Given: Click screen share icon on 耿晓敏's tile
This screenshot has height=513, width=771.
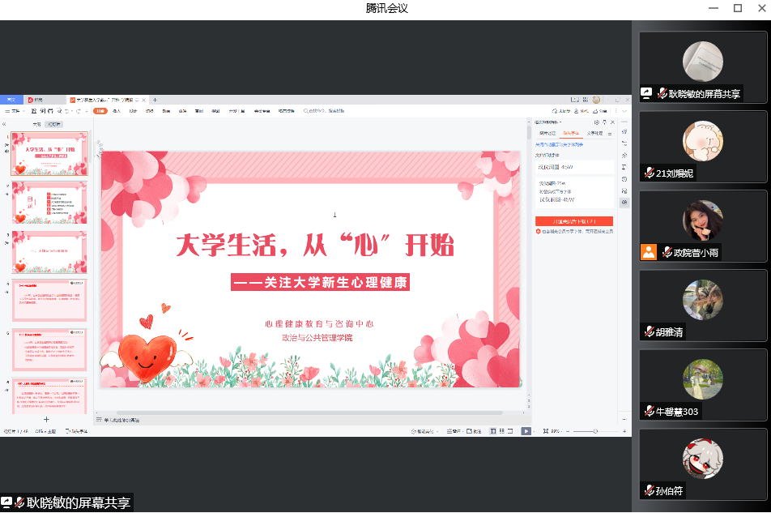Looking at the screenshot, I should coord(647,93).
